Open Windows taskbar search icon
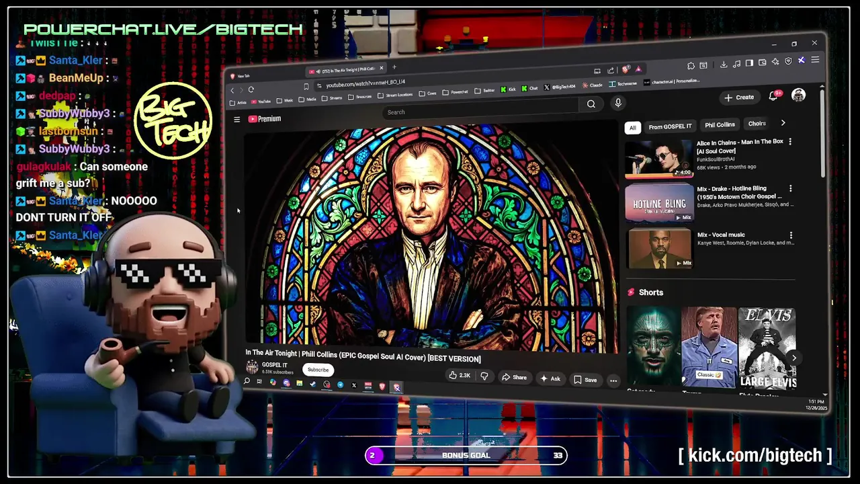 (x=247, y=380)
